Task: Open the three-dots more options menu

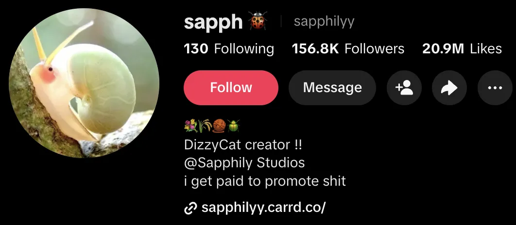Action: coord(495,88)
